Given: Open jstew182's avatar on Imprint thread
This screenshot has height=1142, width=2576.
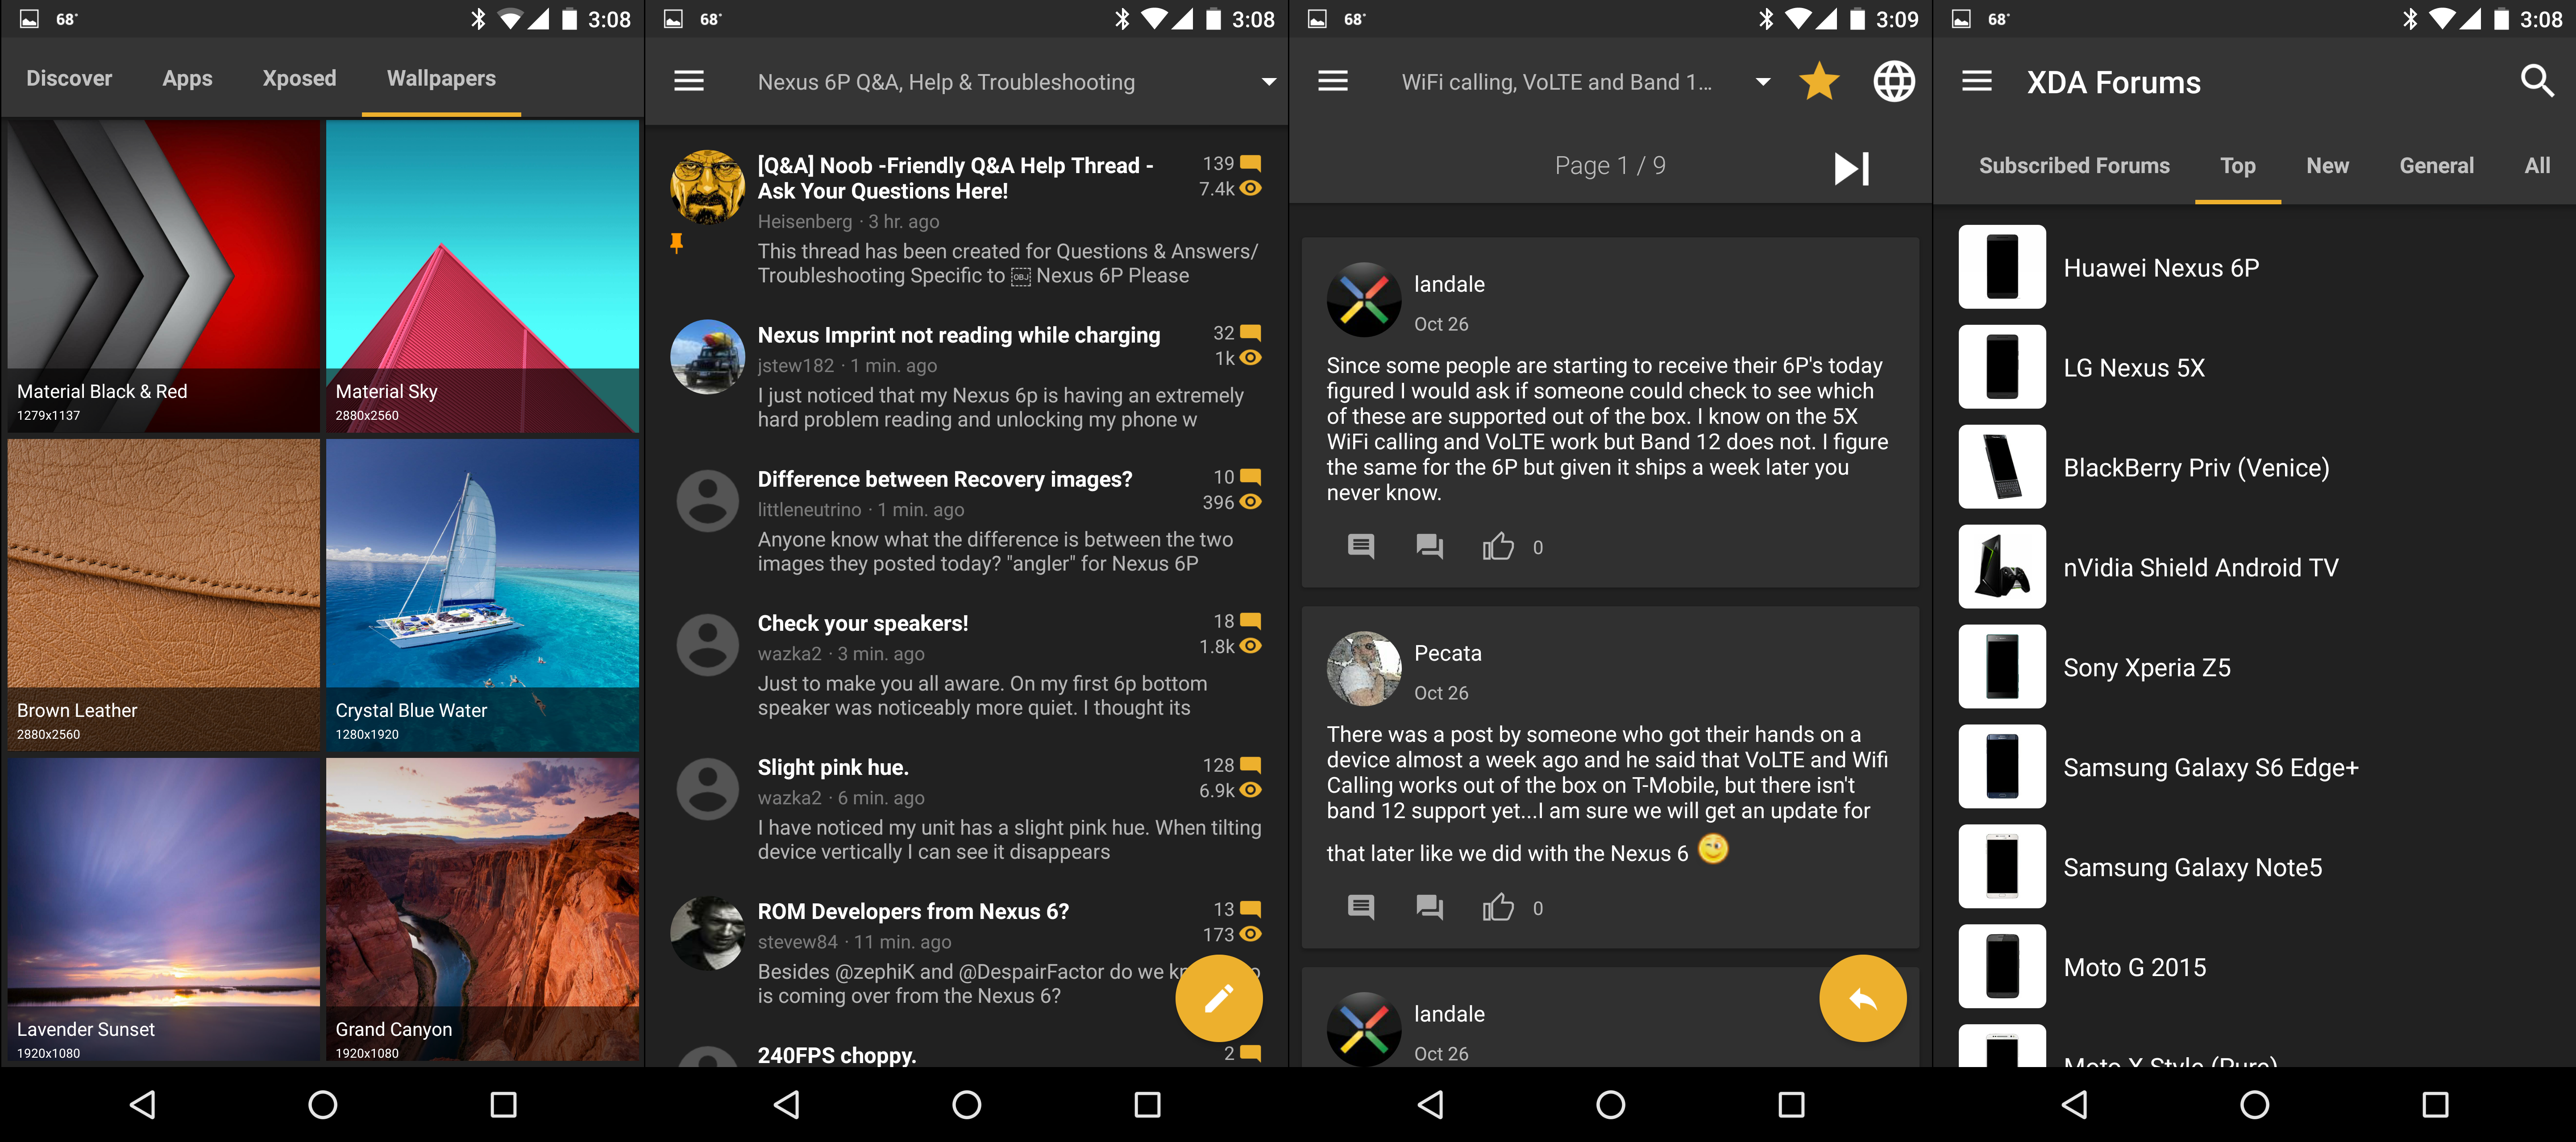Looking at the screenshot, I should pyautogui.click(x=707, y=357).
